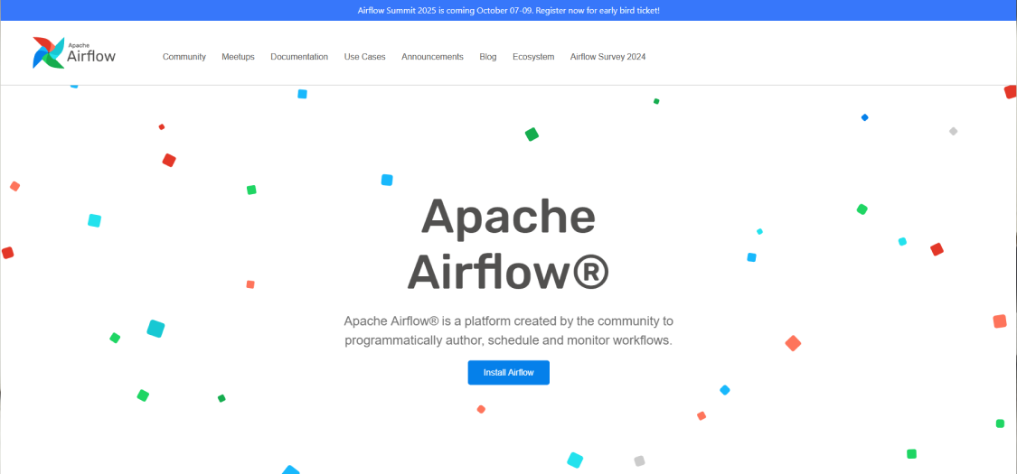Image resolution: width=1017 pixels, height=474 pixels.
Task: Click the Install Airflow button
Action: (x=508, y=372)
